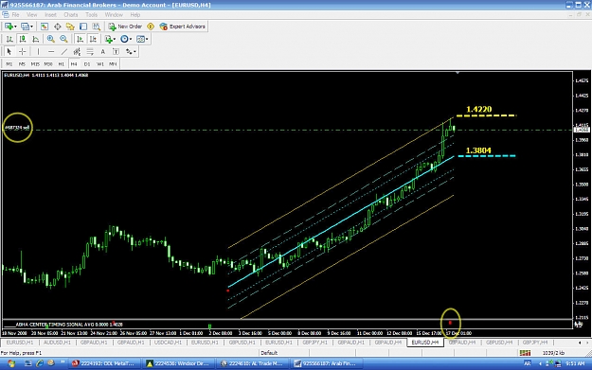Select the Fibonacci Retracement tool

point(90,52)
